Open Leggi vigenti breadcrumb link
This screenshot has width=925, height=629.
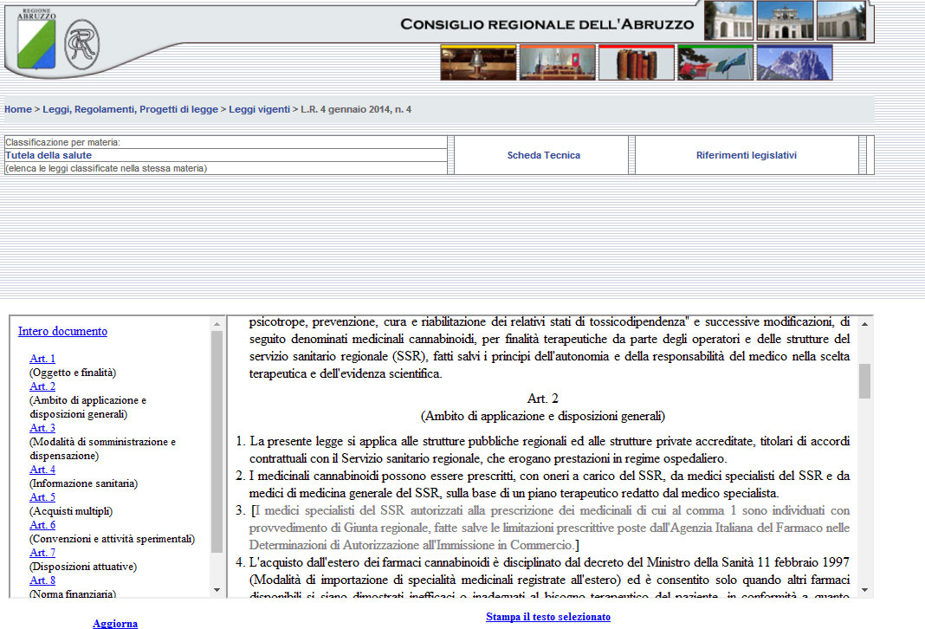260,110
